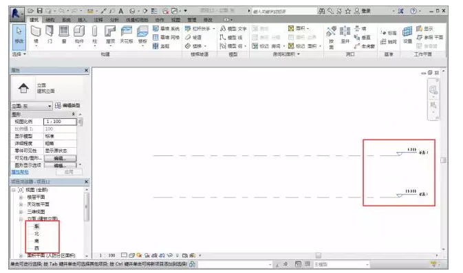Click the 参照 平面 reference plane tool
The width and height of the screenshot is (463, 273).
429,38
